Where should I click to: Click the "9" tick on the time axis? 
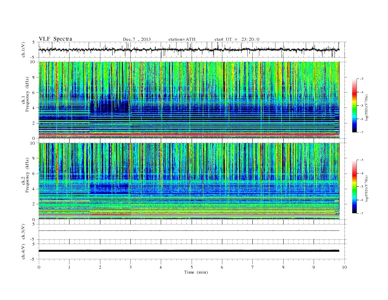[x=314, y=267]
